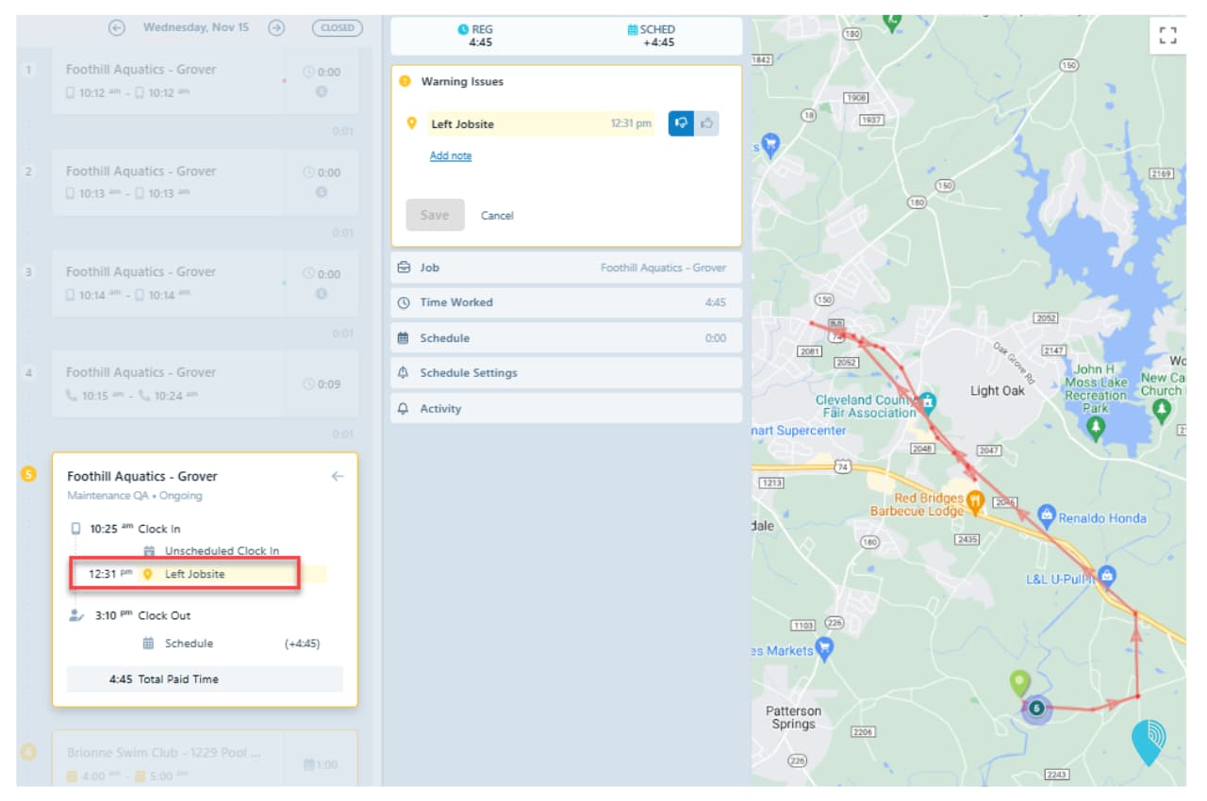This screenshot has width=1207, height=801.
Task: Open the Activity section
Action: point(566,409)
